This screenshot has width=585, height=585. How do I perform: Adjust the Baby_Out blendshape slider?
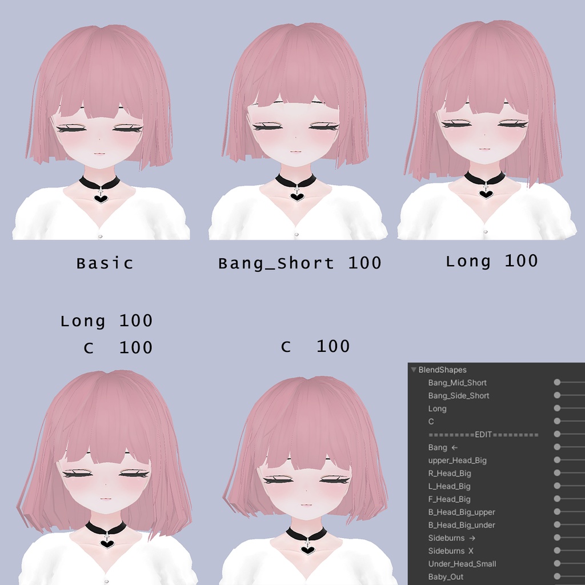tap(557, 576)
